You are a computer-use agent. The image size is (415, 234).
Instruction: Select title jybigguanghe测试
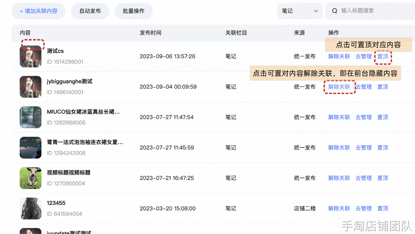[x=69, y=81]
